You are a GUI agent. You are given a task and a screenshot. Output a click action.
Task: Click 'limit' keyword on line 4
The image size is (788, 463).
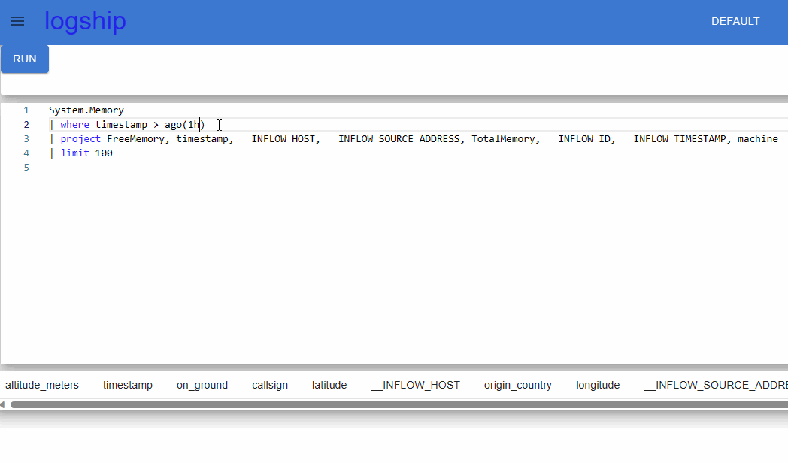coord(75,153)
